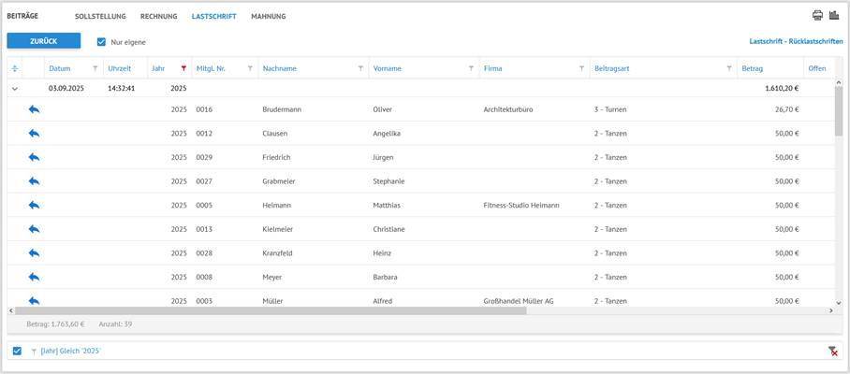Open the Beitragsart column filter
The width and height of the screenshot is (850, 374).
729,68
